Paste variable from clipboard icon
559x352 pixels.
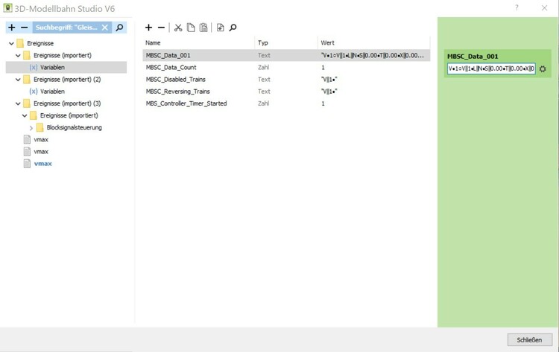tap(203, 28)
